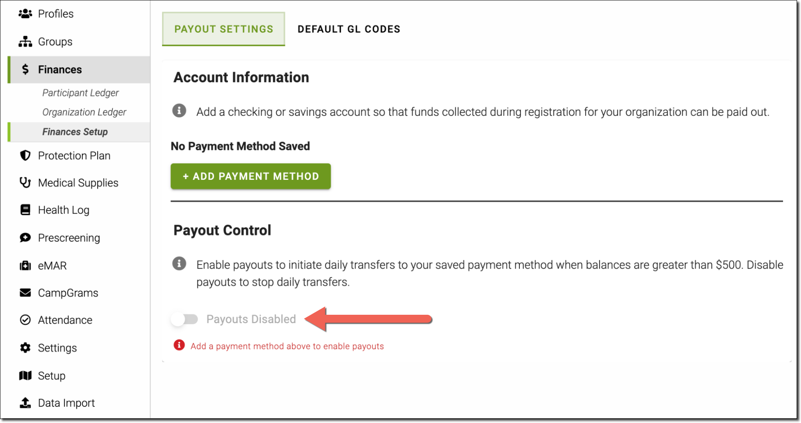The width and height of the screenshot is (801, 423).
Task: Switch to the Default GL Codes tab
Action: 349,29
